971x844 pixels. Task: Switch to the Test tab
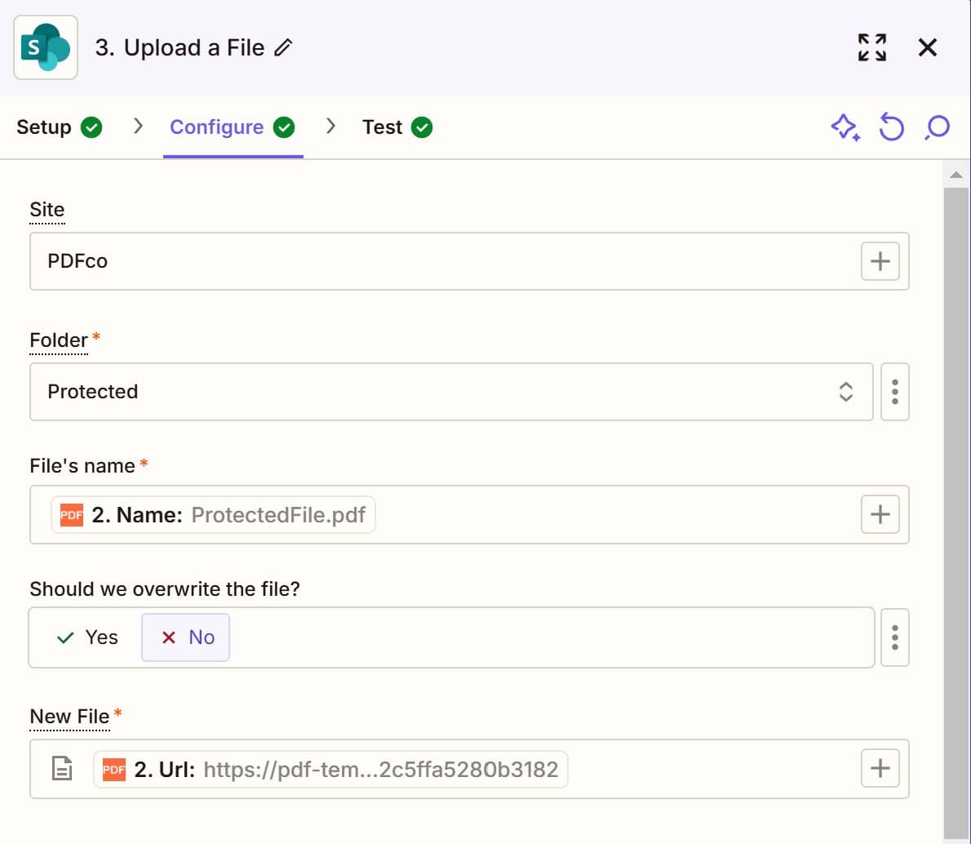coord(384,127)
